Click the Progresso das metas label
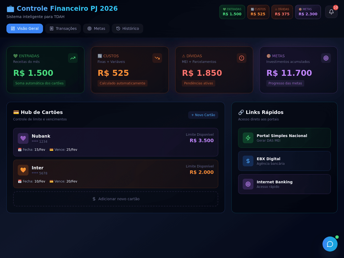The width and height of the screenshot is (344, 258). (285, 83)
